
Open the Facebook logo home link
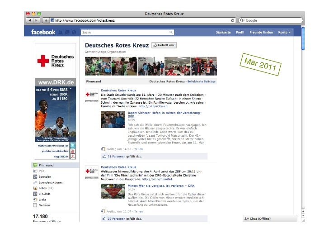tap(43, 32)
